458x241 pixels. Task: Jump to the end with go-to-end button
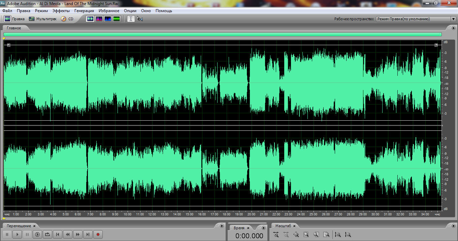tap(88, 234)
